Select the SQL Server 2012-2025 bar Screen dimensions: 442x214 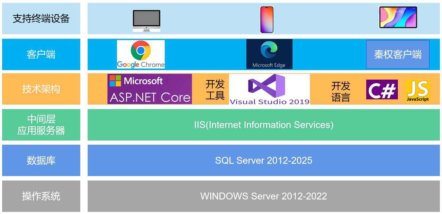coord(264,160)
